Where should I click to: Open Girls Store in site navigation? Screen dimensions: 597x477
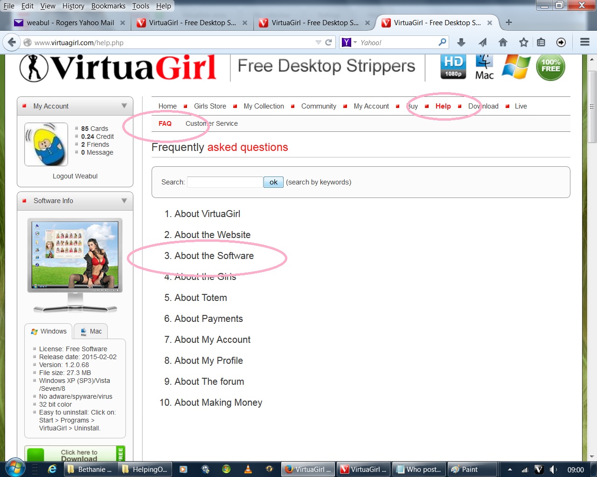[210, 106]
